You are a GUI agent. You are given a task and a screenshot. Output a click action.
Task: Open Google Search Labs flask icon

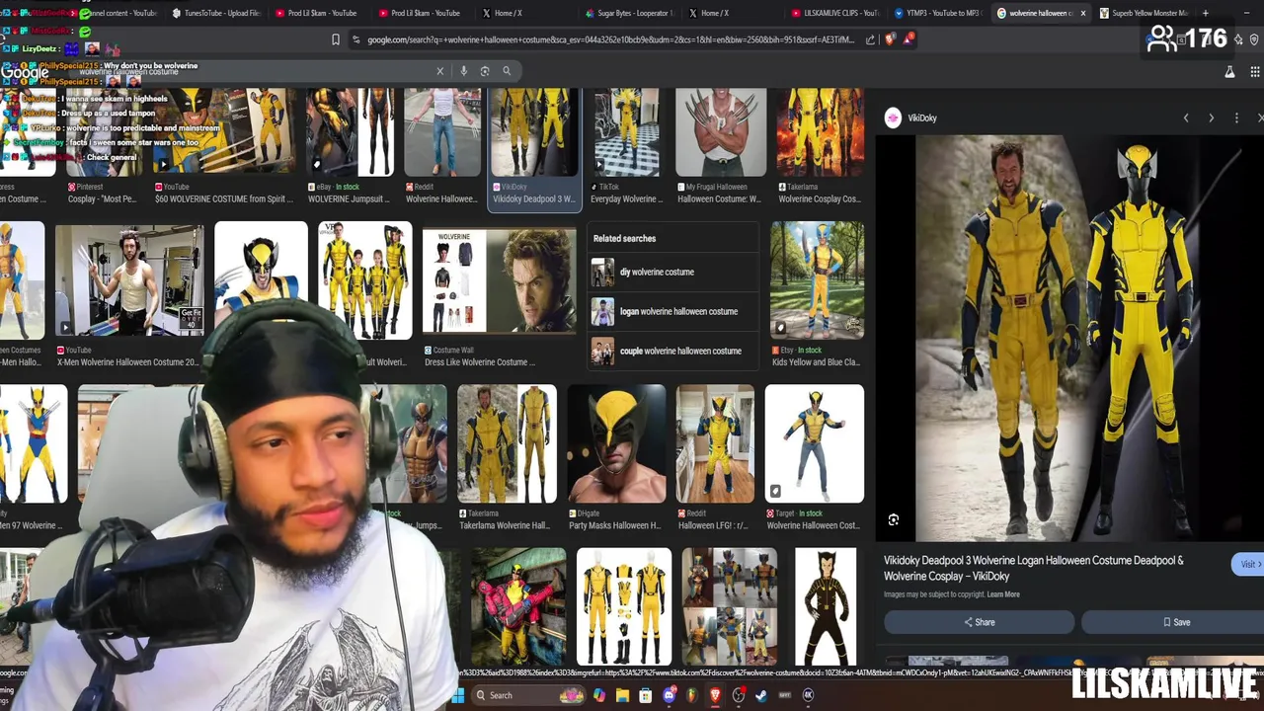tap(1229, 71)
